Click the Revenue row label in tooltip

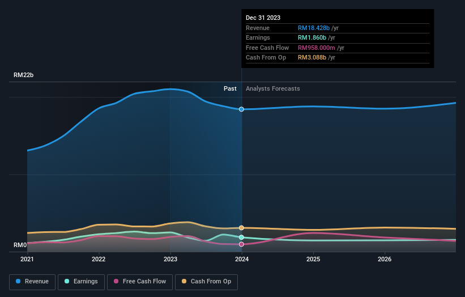click(x=258, y=28)
